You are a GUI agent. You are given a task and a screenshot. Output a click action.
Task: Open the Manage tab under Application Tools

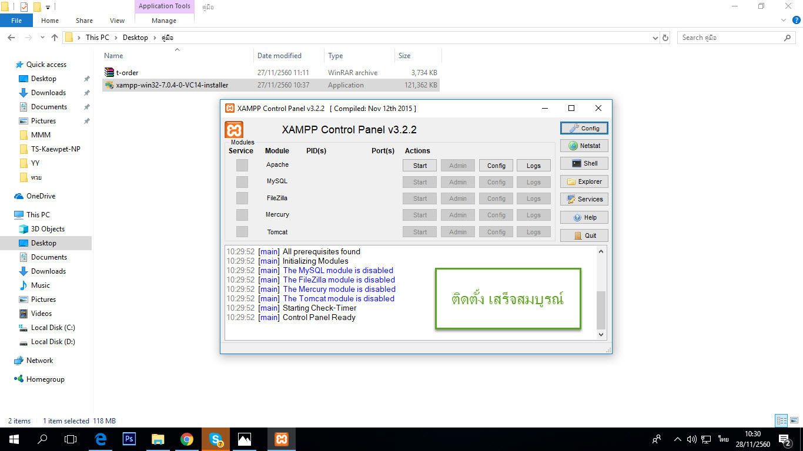pyautogui.click(x=164, y=21)
